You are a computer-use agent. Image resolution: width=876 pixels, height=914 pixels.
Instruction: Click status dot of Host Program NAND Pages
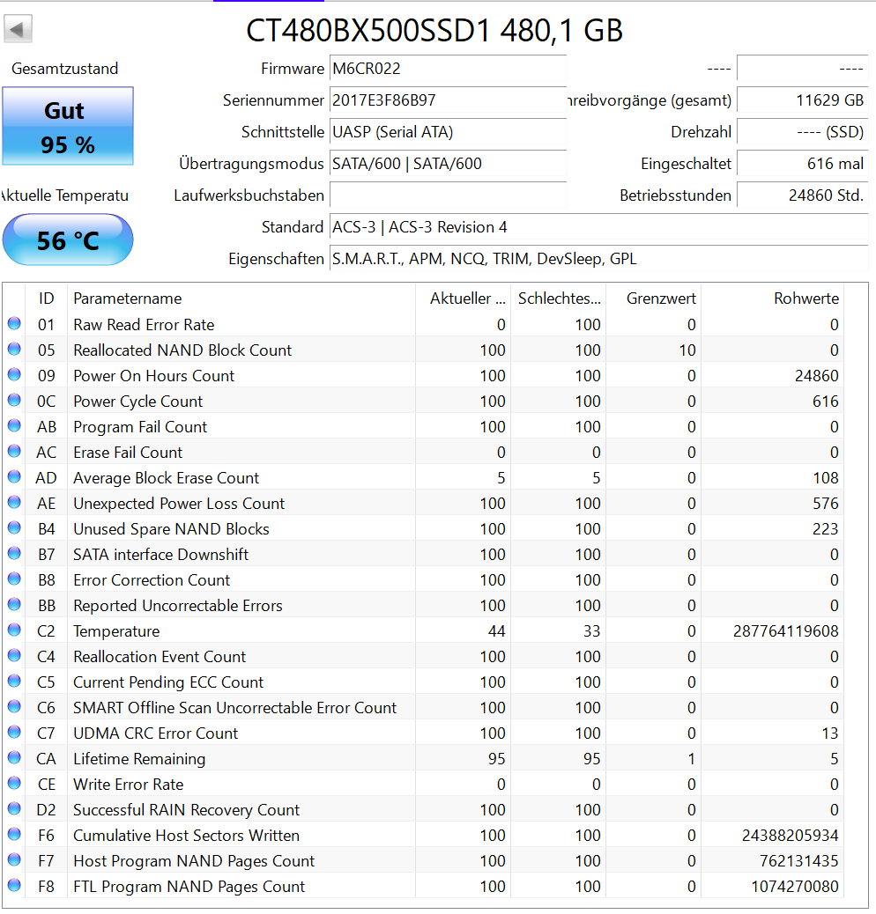15,859
